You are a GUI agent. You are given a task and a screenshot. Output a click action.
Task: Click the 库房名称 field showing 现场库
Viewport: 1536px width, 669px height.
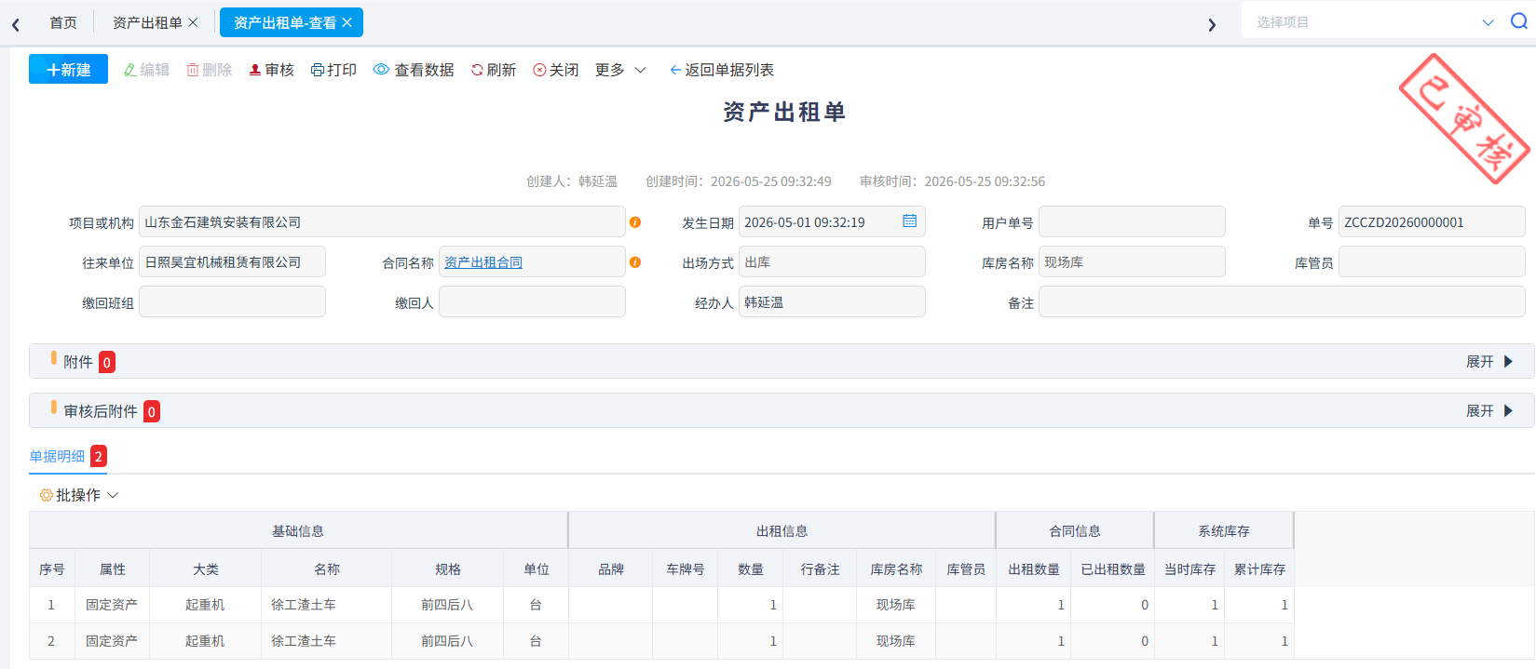click(x=1132, y=261)
